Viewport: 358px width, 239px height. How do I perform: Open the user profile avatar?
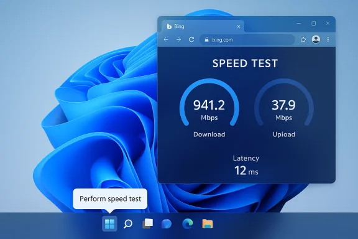(316, 39)
